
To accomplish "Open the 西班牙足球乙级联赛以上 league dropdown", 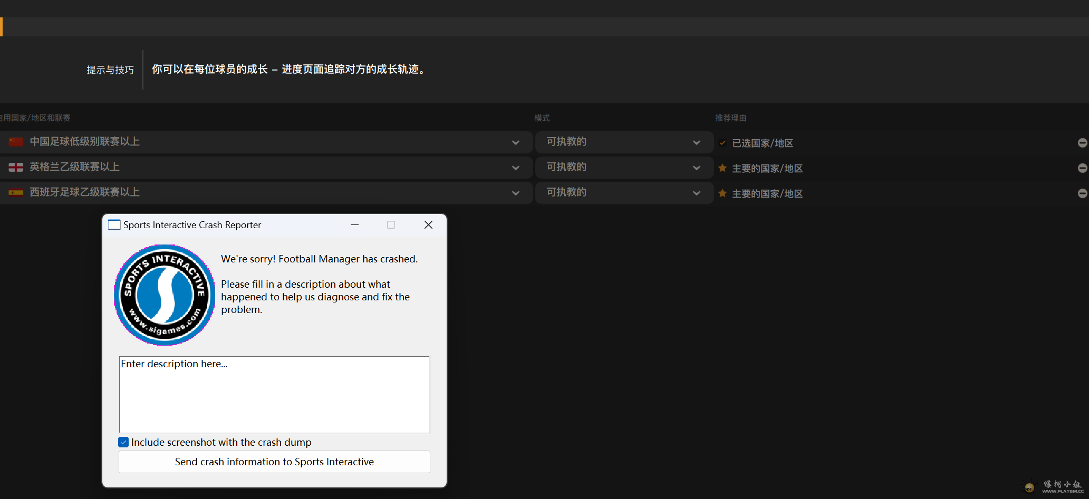I will coord(266,192).
